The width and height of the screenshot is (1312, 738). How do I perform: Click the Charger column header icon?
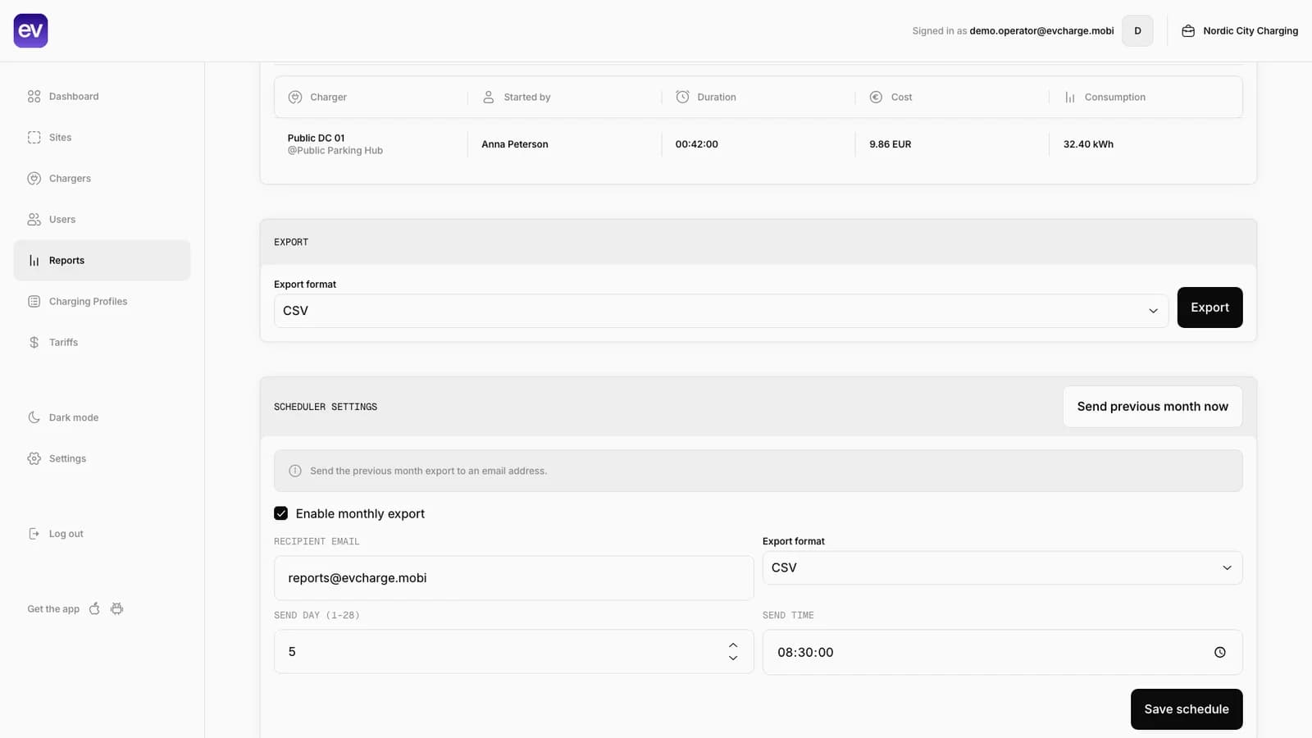coord(295,97)
